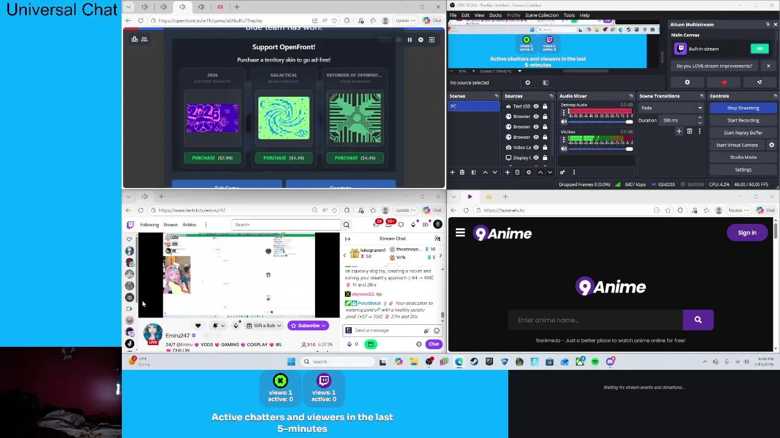Click the purple Chat send button
Image resolution: width=780 pixels, height=438 pixels.
coord(434,344)
